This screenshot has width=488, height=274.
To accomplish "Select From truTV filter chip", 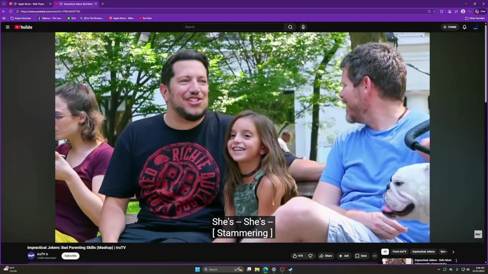I will click(x=400, y=252).
